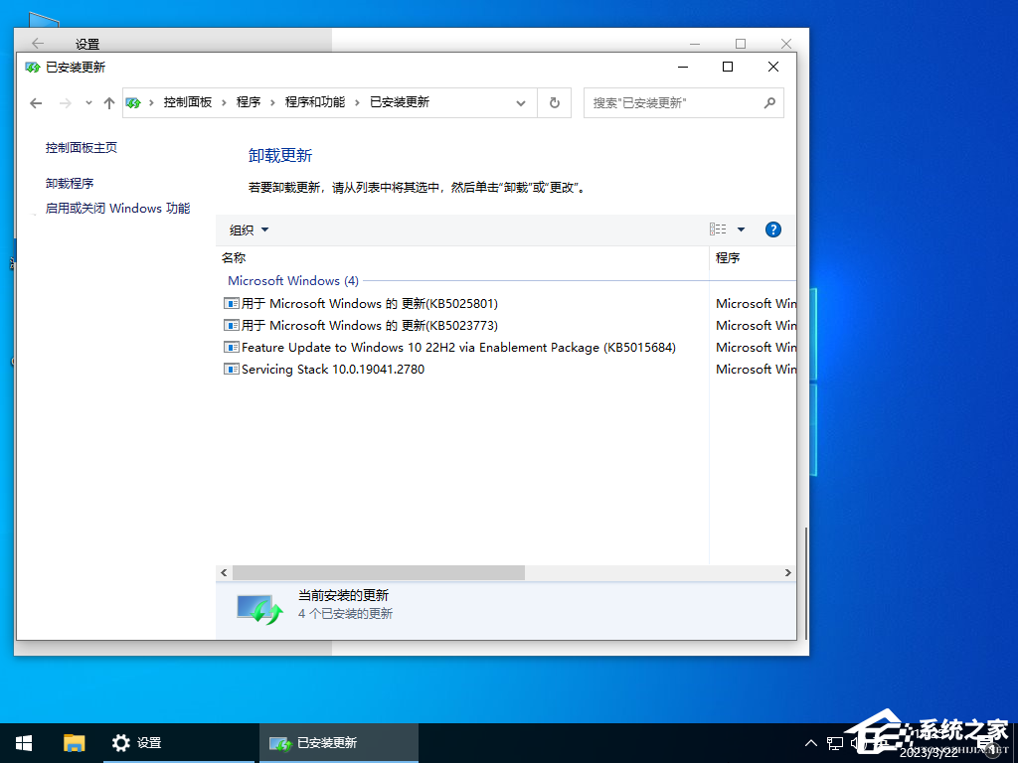Open the view options dropdown arrow

point(741,229)
